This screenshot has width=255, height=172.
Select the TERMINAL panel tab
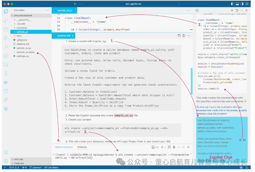pos(82,147)
